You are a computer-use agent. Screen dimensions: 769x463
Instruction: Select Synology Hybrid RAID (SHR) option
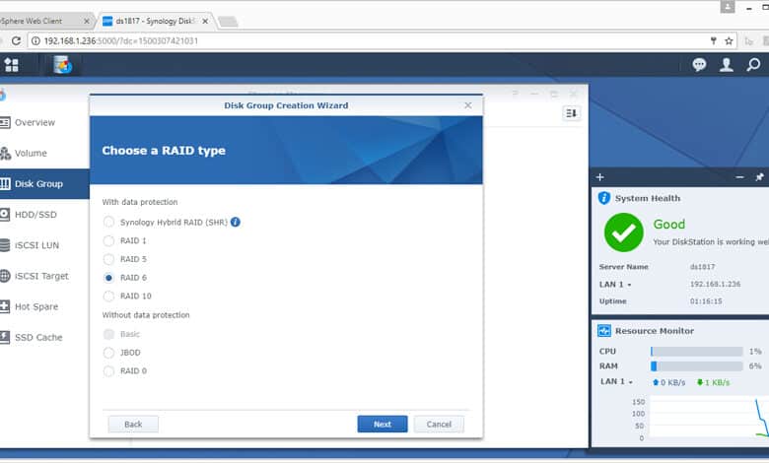coord(108,222)
